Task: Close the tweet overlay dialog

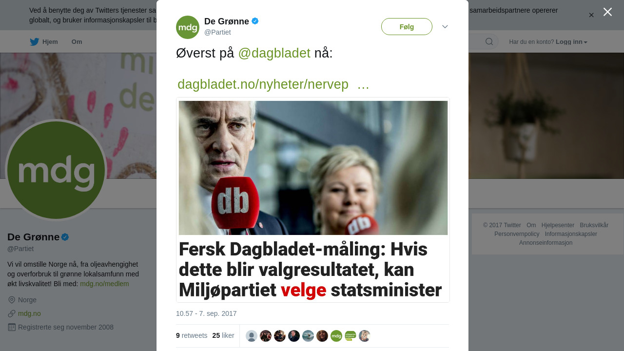Action: click(607, 12)
